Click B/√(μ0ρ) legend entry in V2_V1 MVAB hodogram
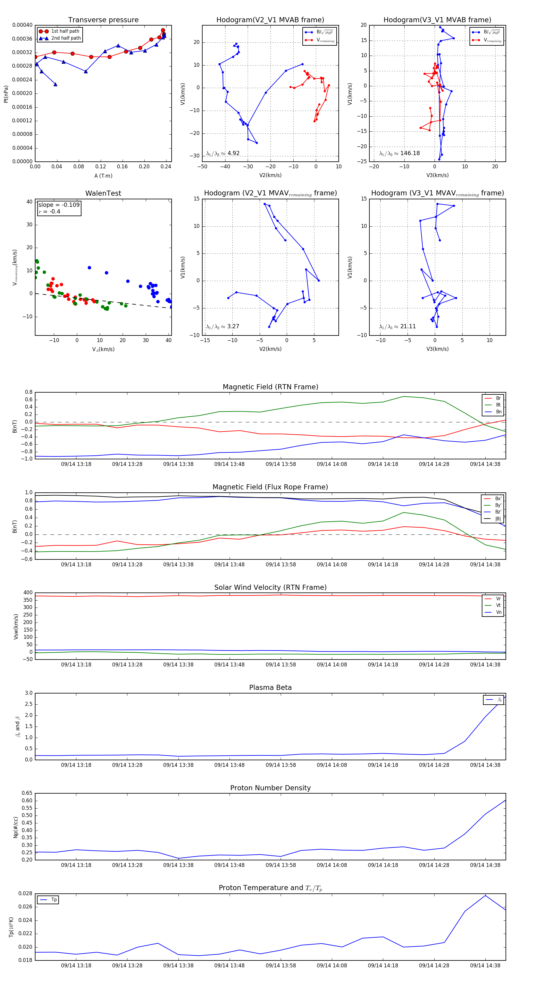The image size is (541, 992). (x=319, y=32)
